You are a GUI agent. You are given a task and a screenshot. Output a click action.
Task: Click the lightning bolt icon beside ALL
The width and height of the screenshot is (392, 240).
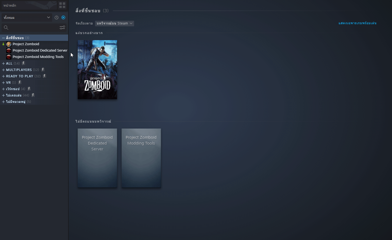(23, 63)
